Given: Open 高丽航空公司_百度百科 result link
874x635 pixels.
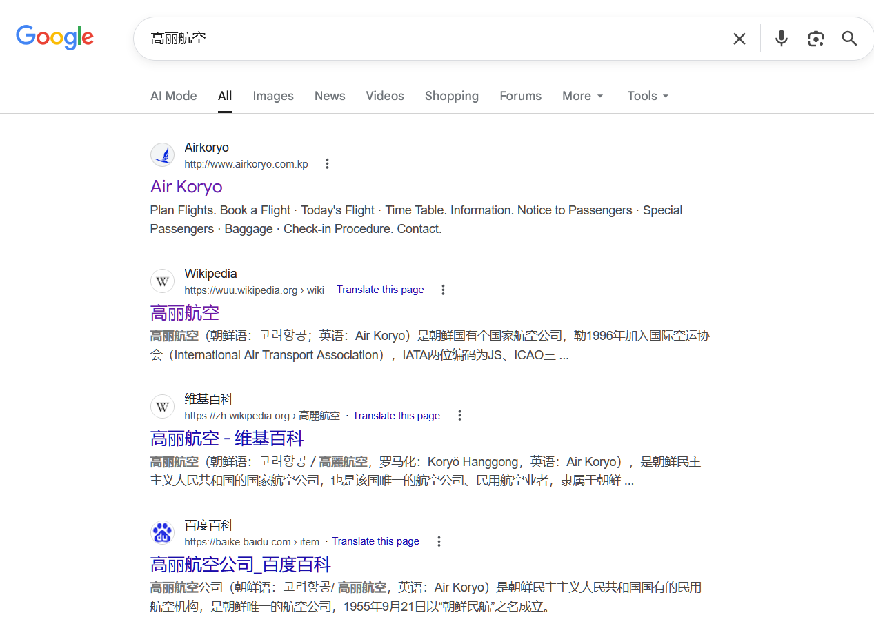Looking at the screenshot, I should (241, 565).
